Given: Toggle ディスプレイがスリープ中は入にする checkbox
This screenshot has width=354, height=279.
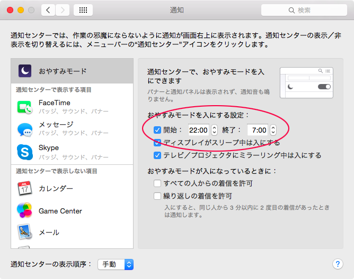Looking at the screenshot, I should [157, 143].
